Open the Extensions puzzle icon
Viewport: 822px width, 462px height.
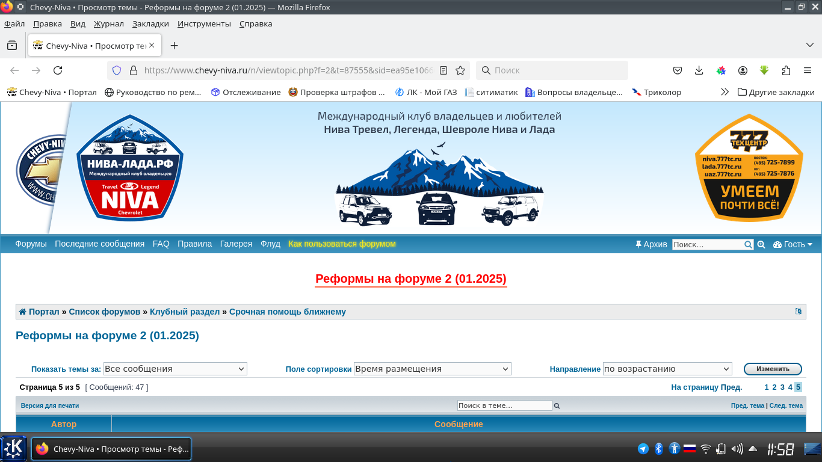click(786, 70)
